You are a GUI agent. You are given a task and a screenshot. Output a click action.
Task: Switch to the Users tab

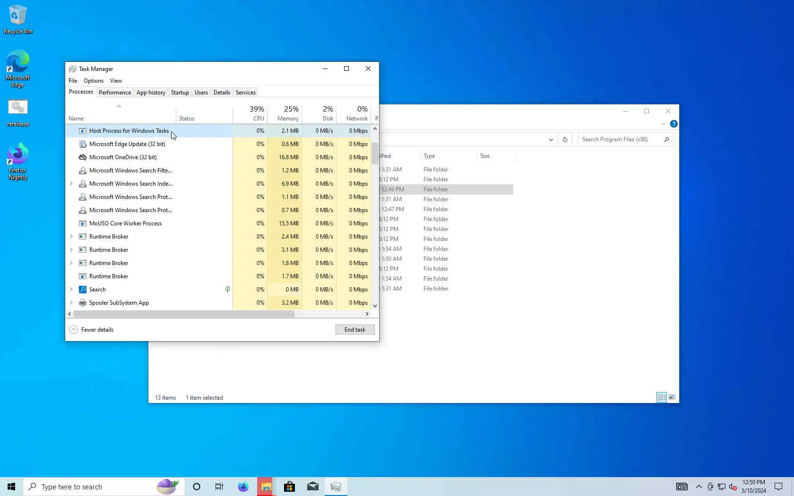click(x=201, y=93)
